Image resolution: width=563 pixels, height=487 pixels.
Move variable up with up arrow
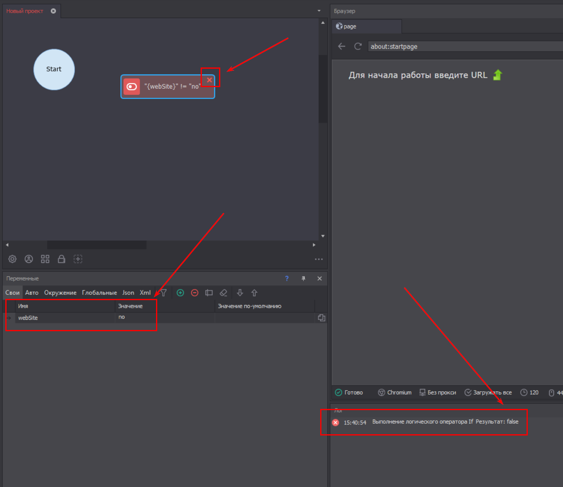(254, 293)
